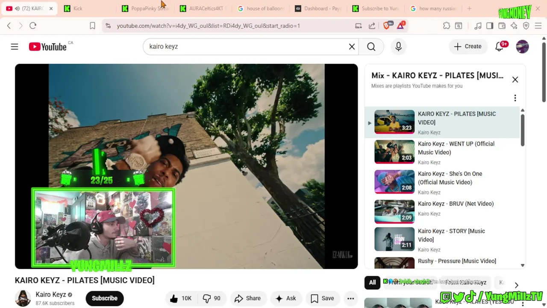Click the video player to pause
This screenshot has width=547, height=308.
pyautogui.click(x=186, y=166)
